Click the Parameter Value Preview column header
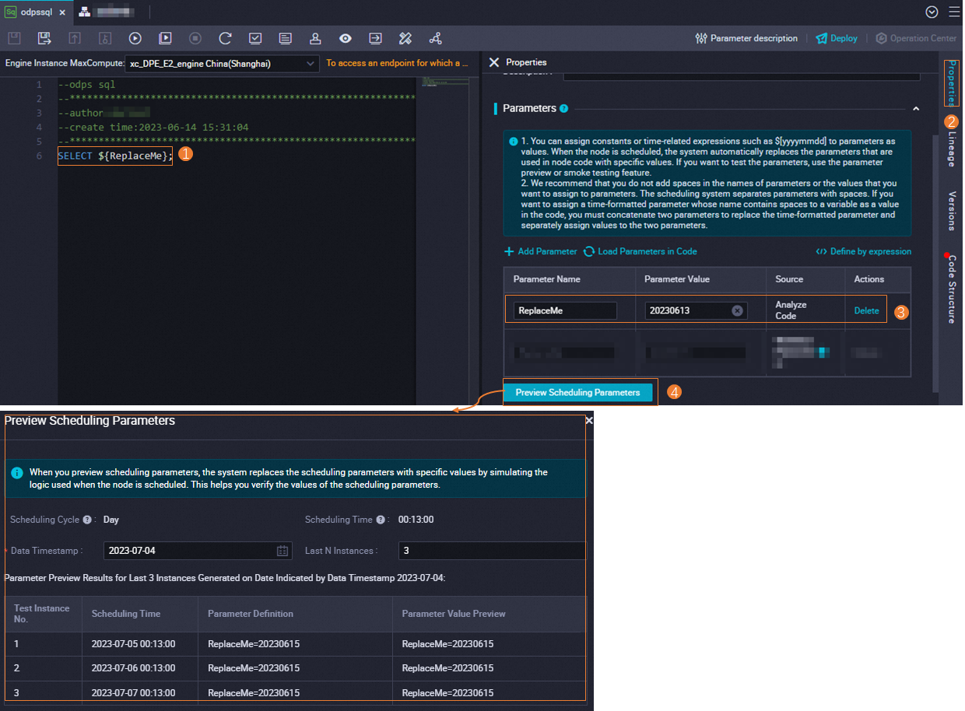The image size is (965, 711). (x=454, y=614)
